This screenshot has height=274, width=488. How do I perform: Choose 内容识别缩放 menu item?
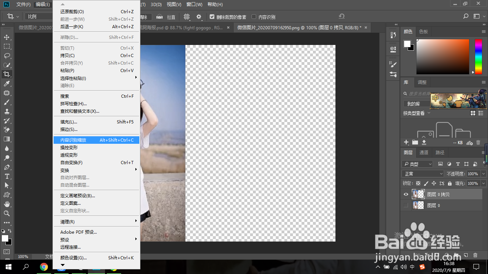point(96,140)
